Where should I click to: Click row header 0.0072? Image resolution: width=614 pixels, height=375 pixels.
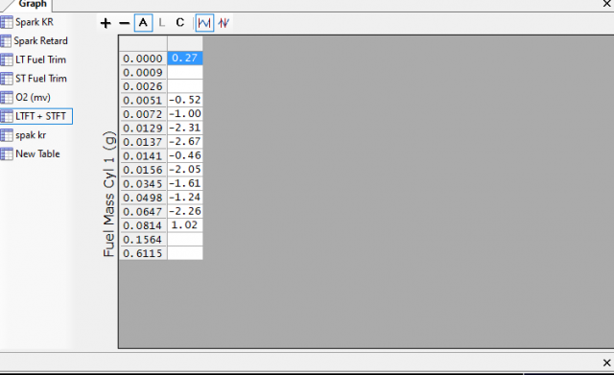[143, 114]
